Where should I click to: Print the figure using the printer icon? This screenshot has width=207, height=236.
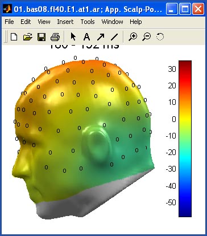coord(55,36)
